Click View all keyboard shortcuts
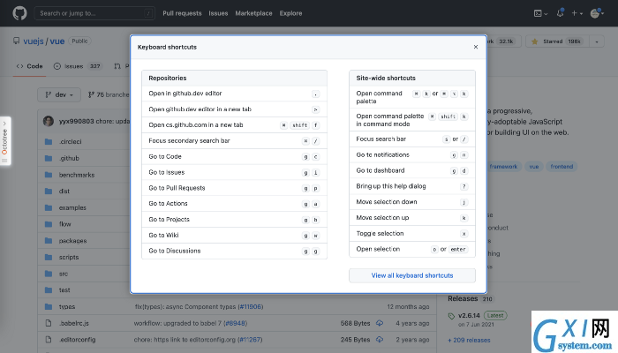618x353 pixels. pyautogui.click(x=412, y=275)
